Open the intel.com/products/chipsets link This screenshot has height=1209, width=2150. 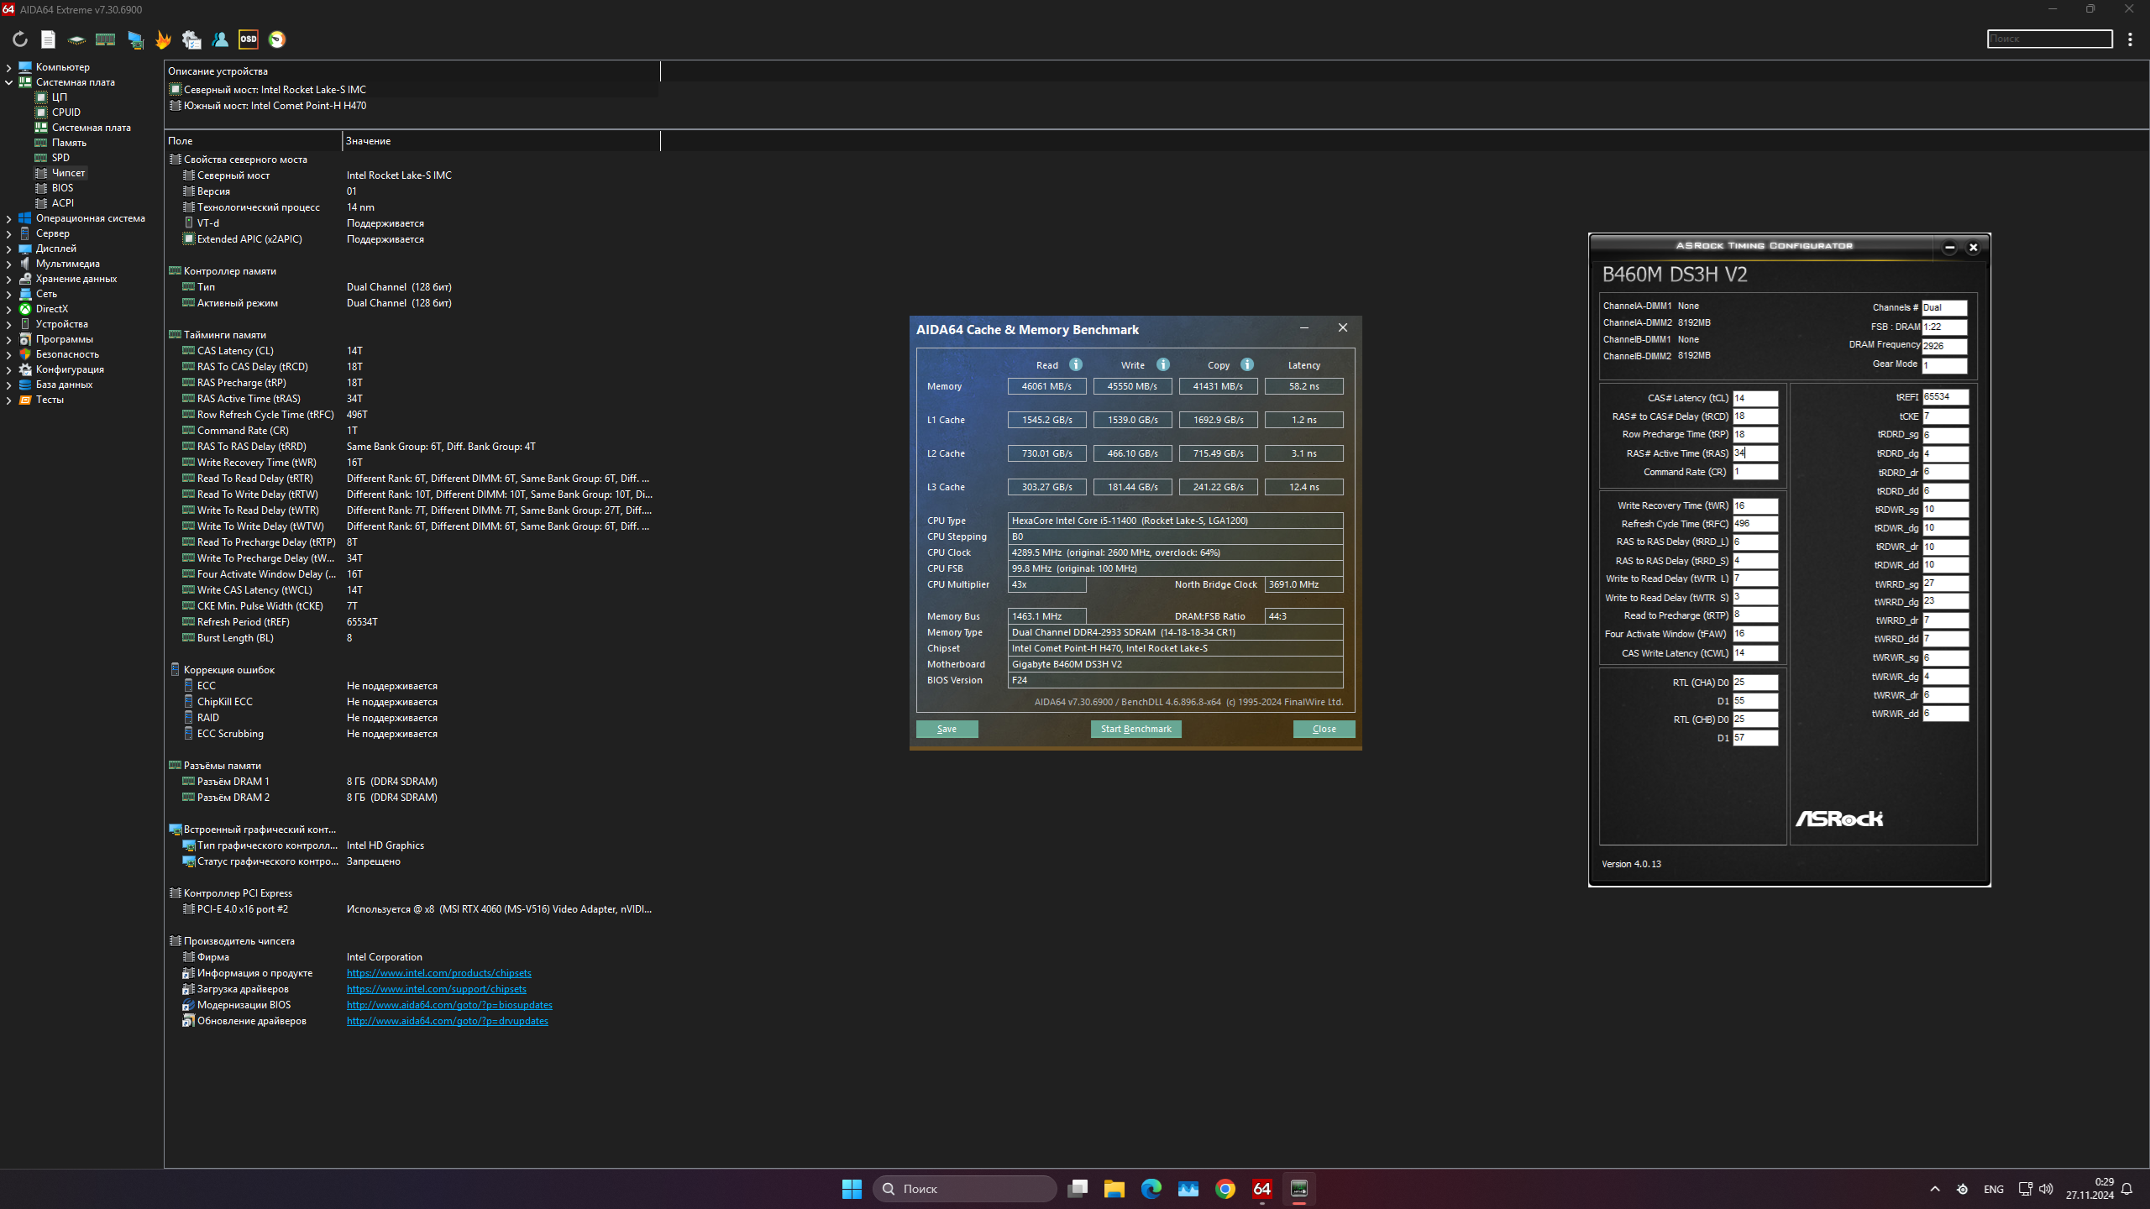coord(438,973)
